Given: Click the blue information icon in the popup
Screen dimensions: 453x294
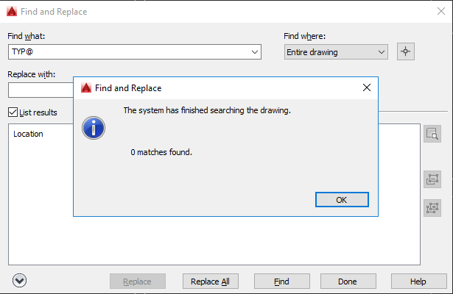Looking at the screenshot, I should [94, 128].
